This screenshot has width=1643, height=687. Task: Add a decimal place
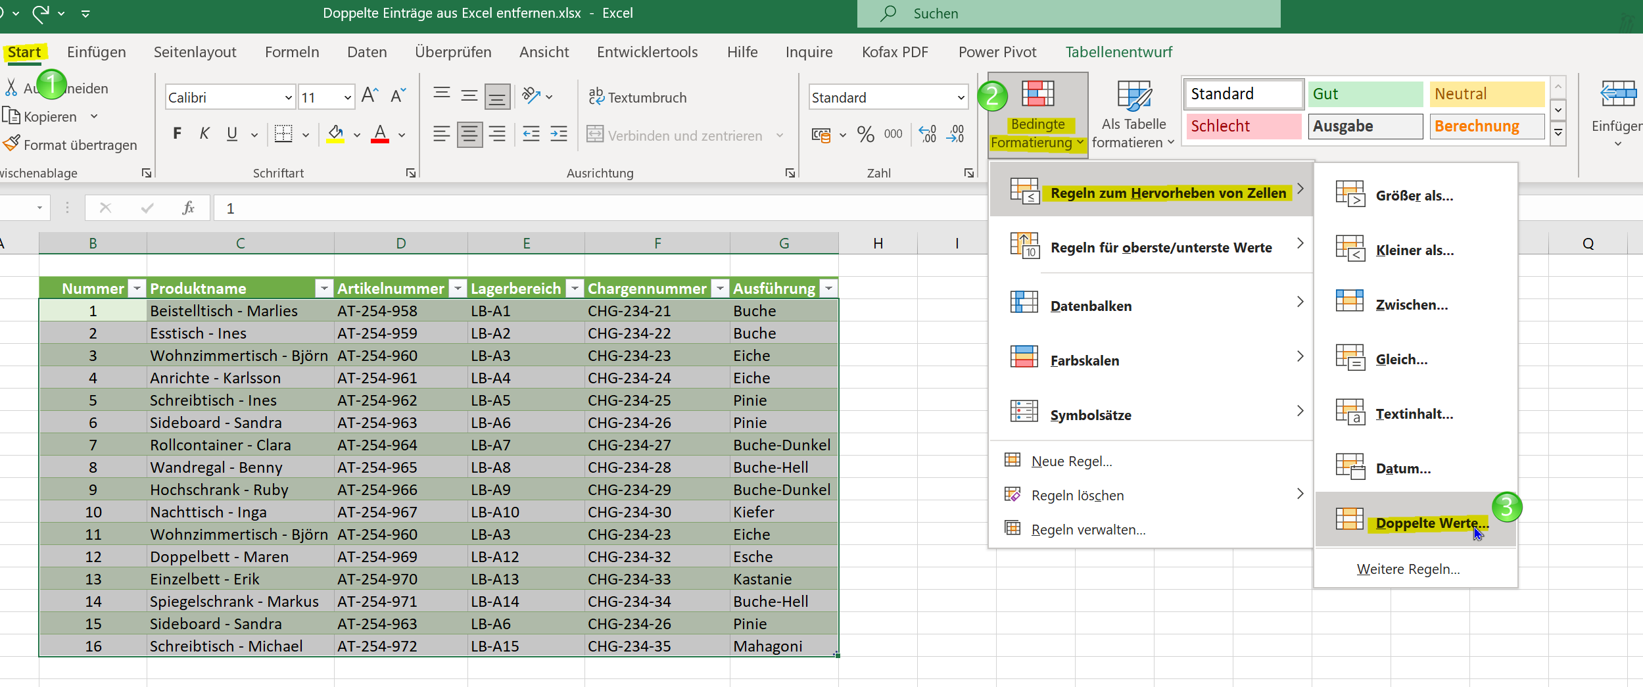(927, 135)
